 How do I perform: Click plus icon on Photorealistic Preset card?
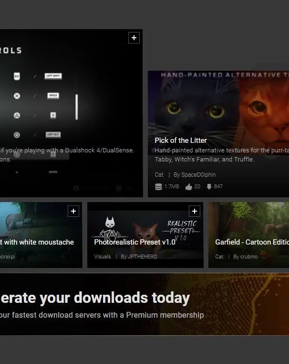(195, 211)
